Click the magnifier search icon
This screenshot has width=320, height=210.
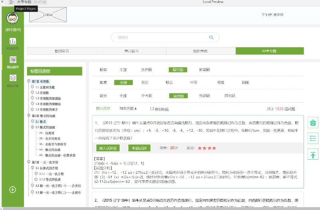click(x=211, y=37)
